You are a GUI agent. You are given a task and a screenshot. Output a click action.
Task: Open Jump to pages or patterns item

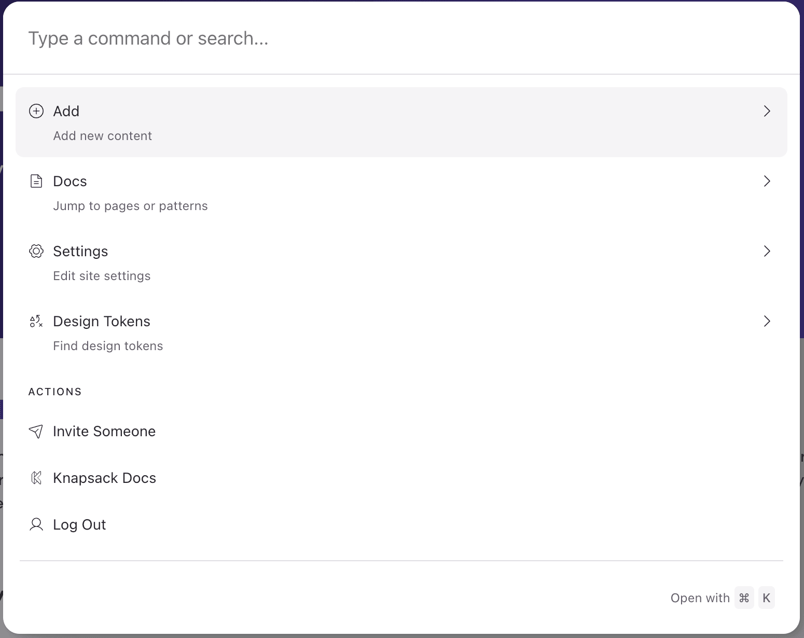click(x=401, y=192)
